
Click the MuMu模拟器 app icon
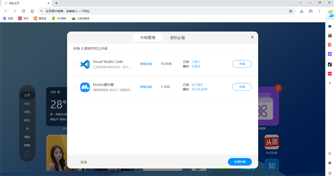coord(85,87)
